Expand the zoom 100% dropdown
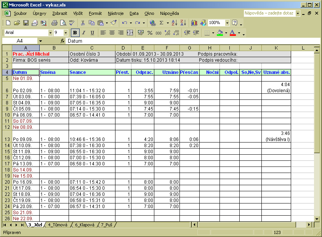The image size is (322, 237). coord(227,23)
